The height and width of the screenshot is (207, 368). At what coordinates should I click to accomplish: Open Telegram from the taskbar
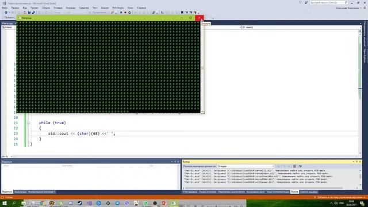pos(117,203)
